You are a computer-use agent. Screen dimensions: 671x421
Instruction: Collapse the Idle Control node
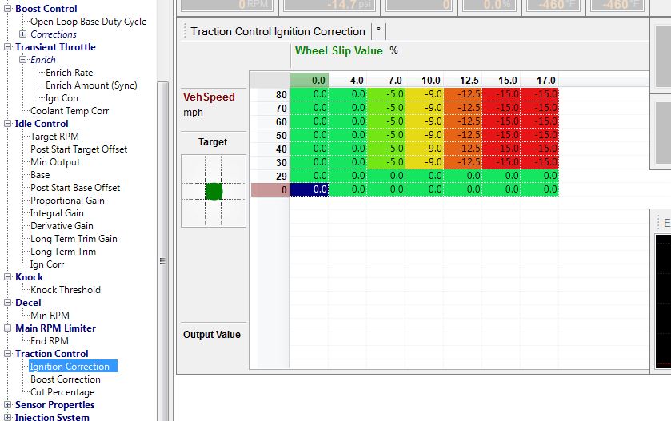(7, 124)
